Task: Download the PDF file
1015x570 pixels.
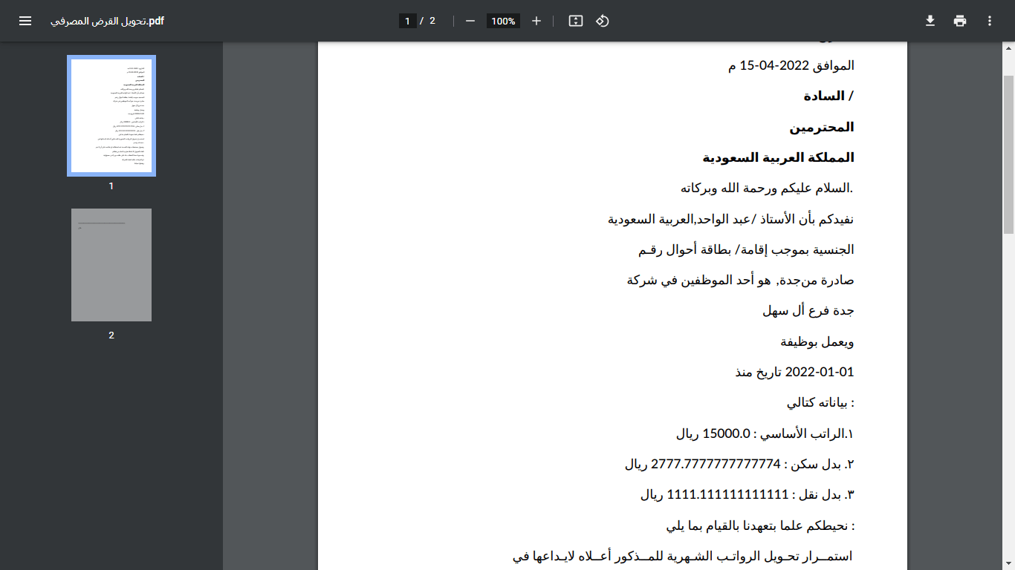Action: pos(930,21)
